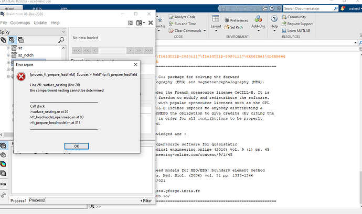
Task: Click Run and Time in MATLAB
Action: point(182,24)
